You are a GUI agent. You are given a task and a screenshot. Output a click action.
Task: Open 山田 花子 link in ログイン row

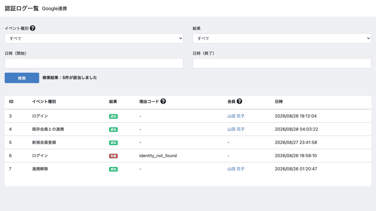click(x=236, y=116)
